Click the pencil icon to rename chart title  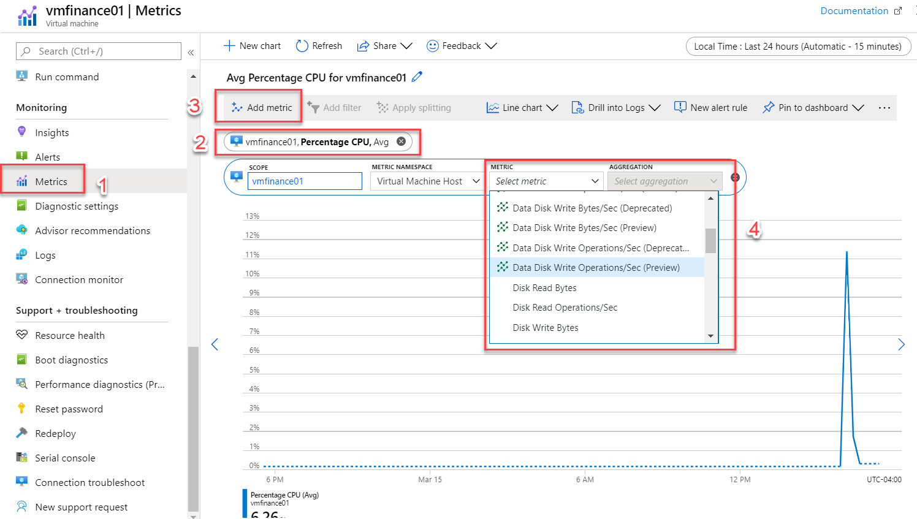[x=417, y=77]
